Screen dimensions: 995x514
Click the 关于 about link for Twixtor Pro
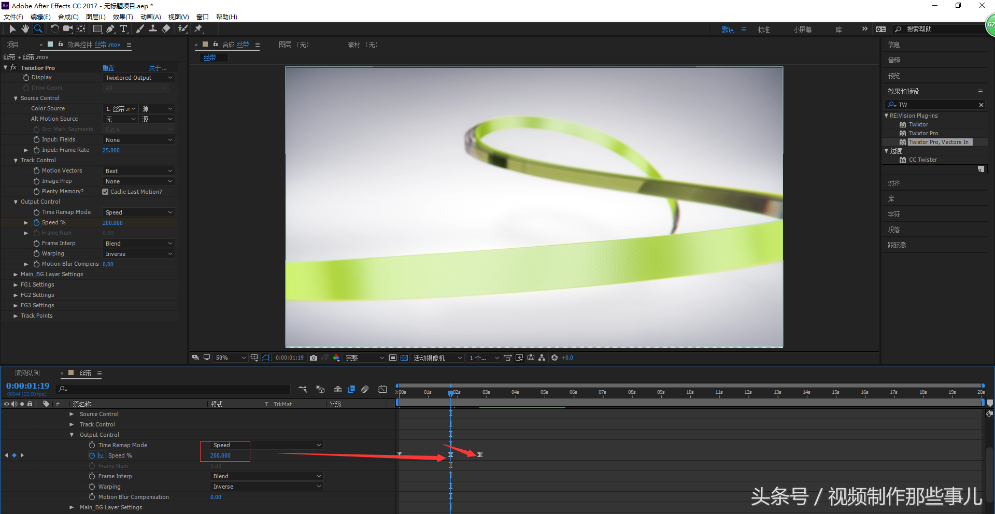point(158,68)
